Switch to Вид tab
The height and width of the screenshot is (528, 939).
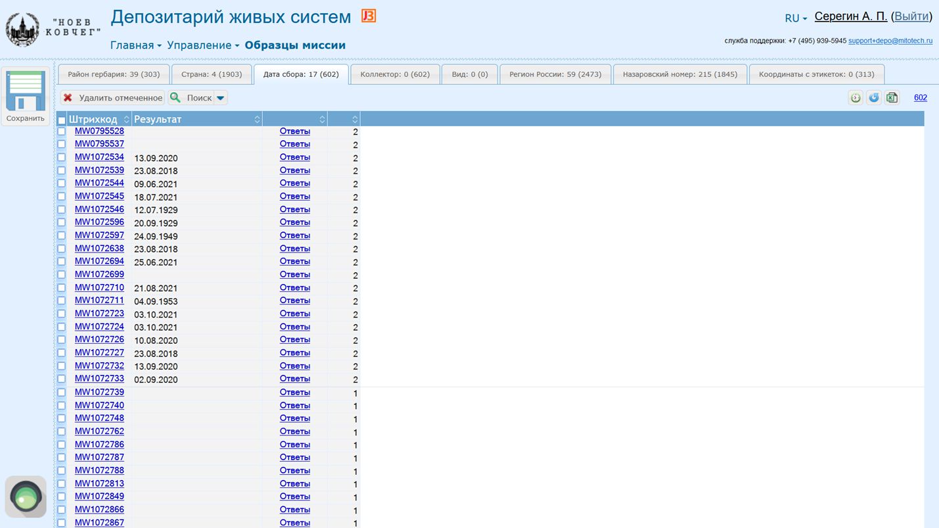click(x=470, y=74)
